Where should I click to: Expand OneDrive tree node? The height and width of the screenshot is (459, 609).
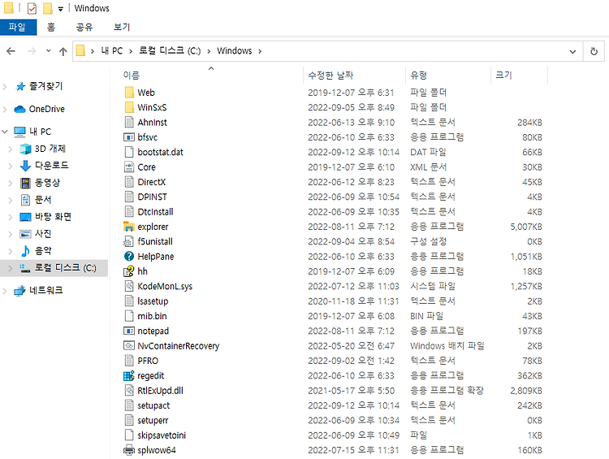tap(5, 109)
